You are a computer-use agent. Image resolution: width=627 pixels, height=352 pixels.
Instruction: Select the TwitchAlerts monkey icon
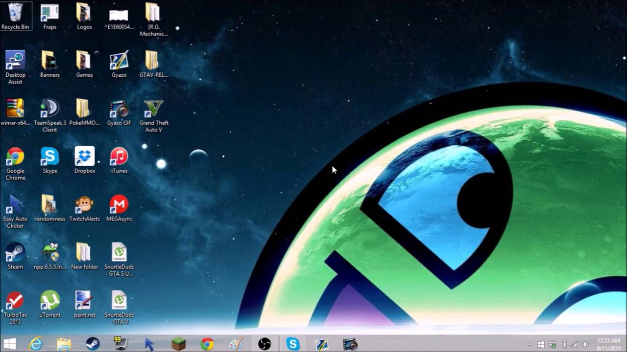click(84, 208)
